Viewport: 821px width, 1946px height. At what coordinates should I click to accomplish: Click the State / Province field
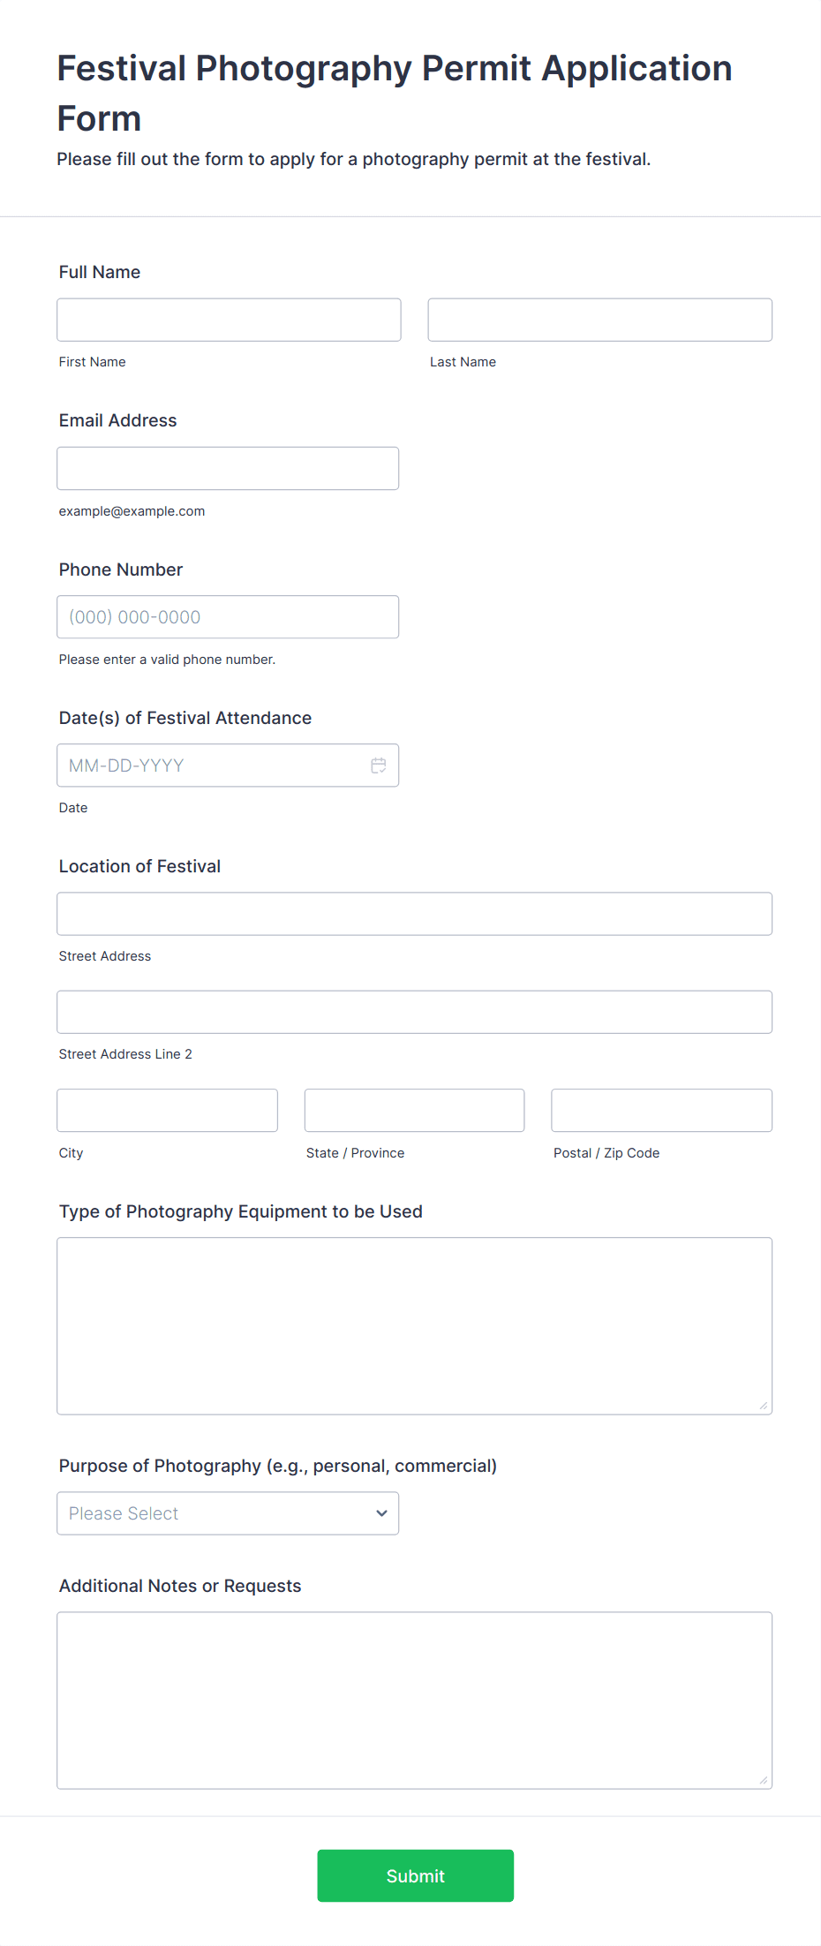tap(414, 1110)
